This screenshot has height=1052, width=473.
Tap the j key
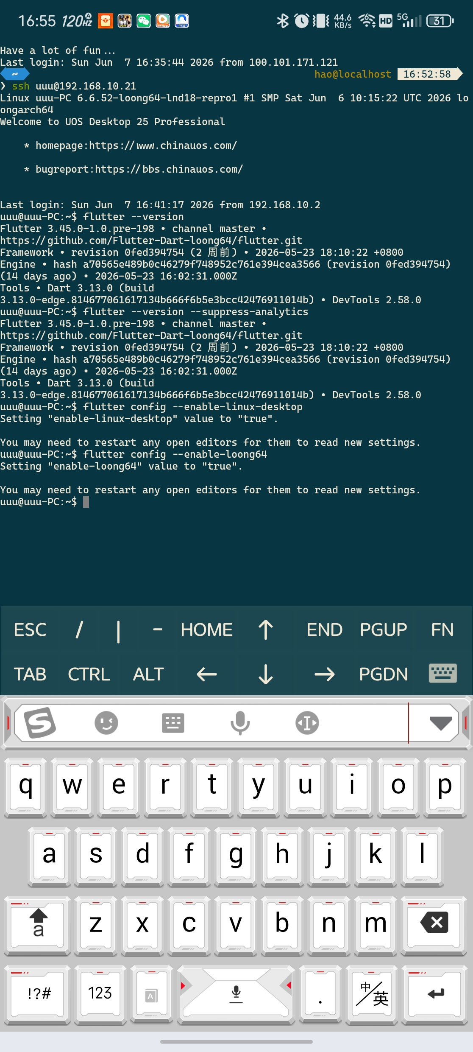pos(329,856)
